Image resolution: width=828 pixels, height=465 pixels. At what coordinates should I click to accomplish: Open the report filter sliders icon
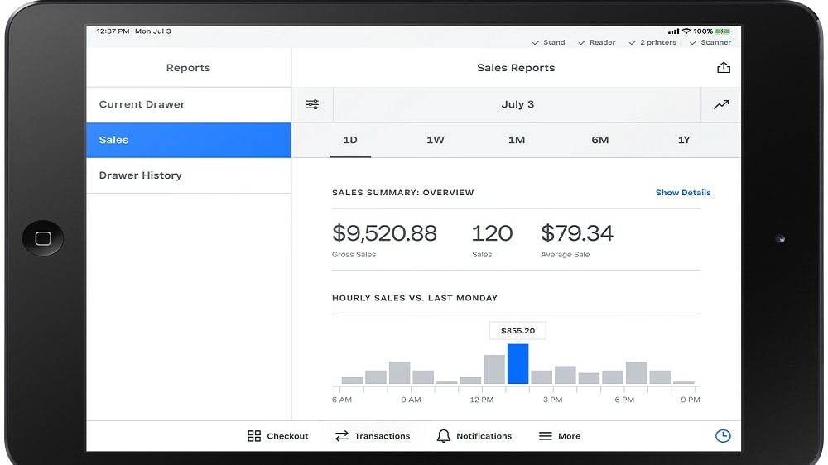pyautogui.click(x=312, y=104)
